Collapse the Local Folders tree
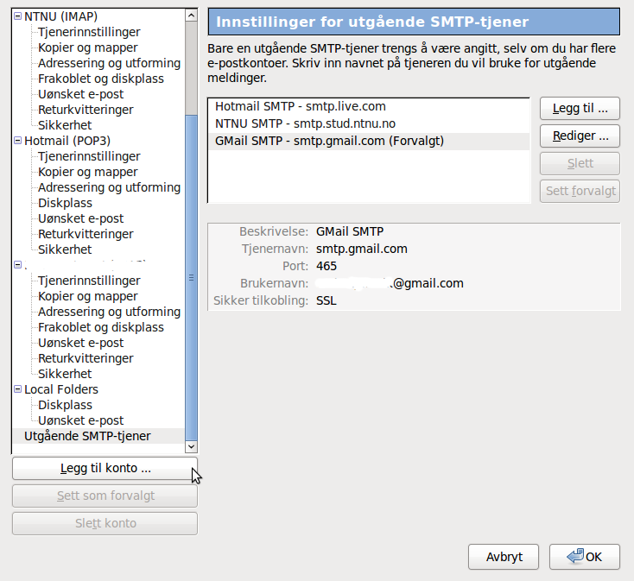Screen dimensions: 634x581 18,389
